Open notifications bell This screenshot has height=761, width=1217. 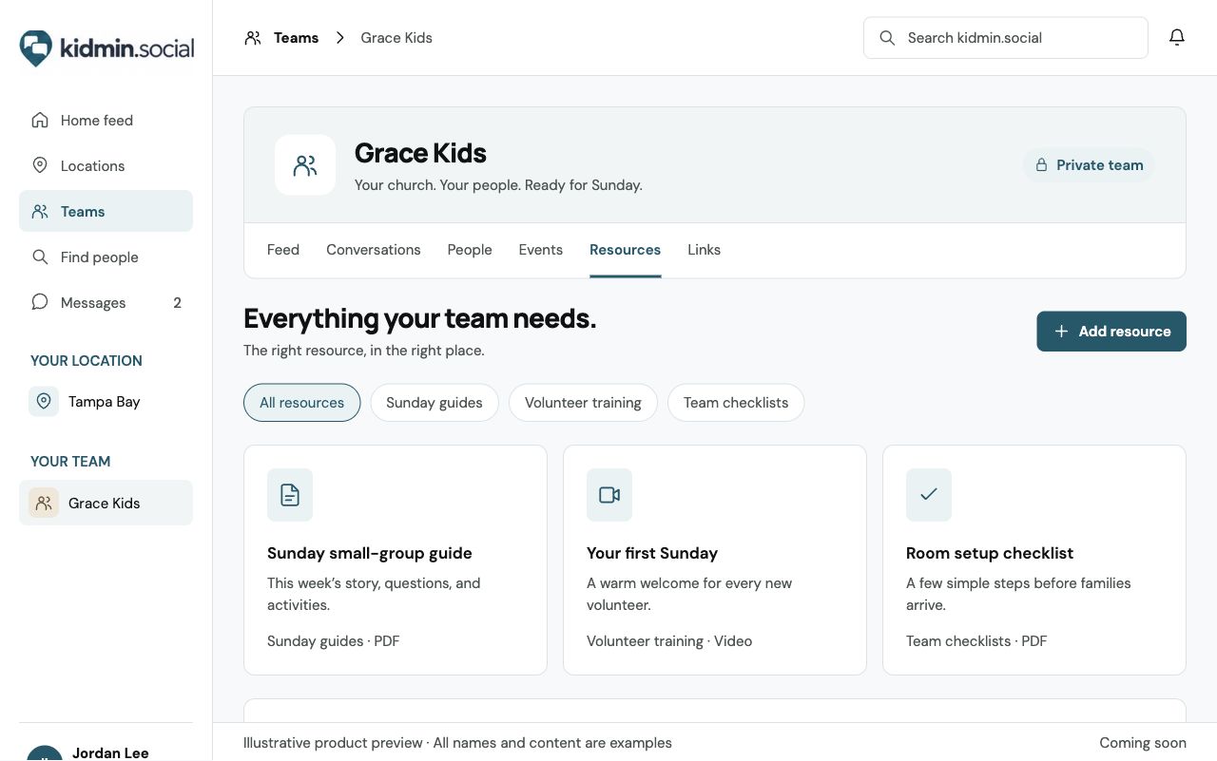tap(1177, 37)
